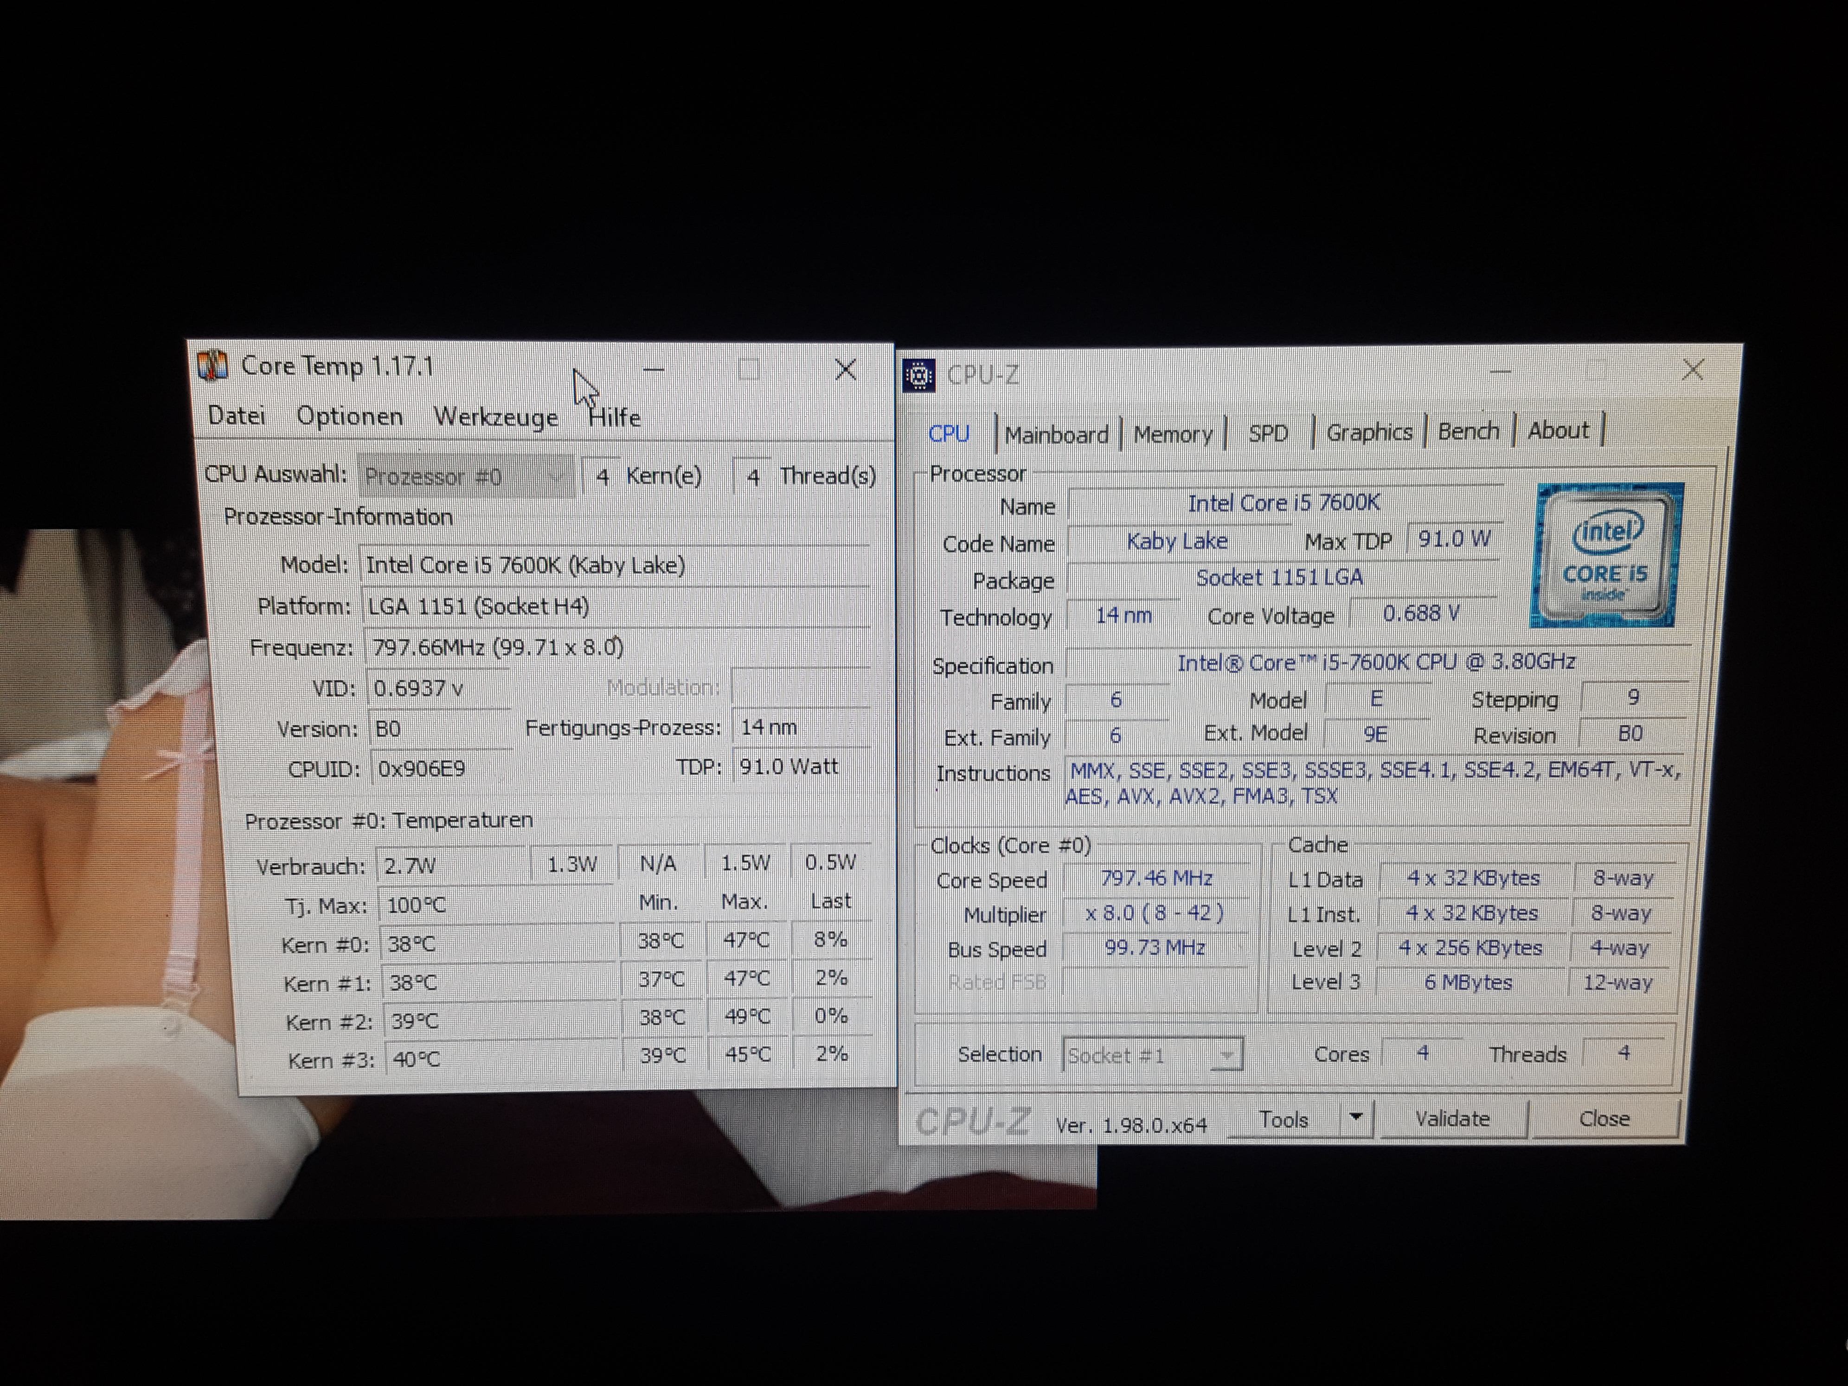Select the CPU tab in CPU-Z
The height and width of the screenshot is (1386, 1848).
[949, 434]
